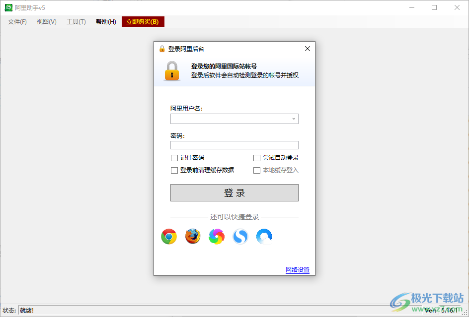Select the Firefox quick login icon
Viewport: 469px width, 317px height.
click(x=193, y=237)
